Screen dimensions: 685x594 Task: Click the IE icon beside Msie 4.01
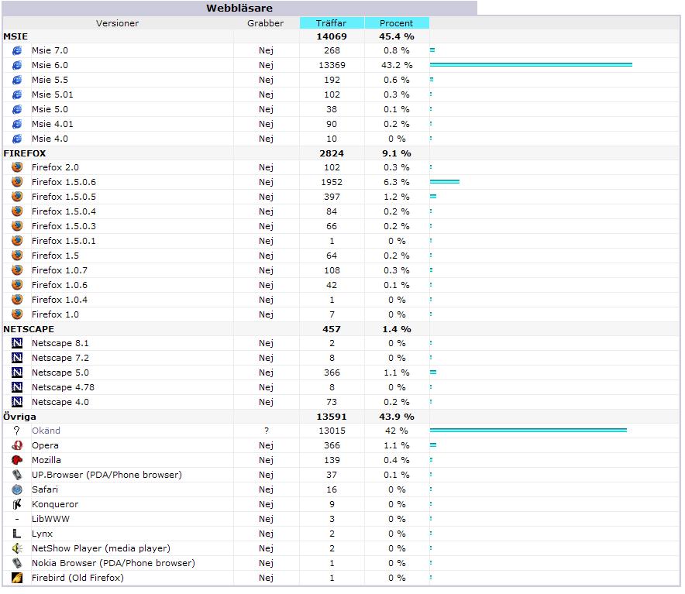coord(17,124)
